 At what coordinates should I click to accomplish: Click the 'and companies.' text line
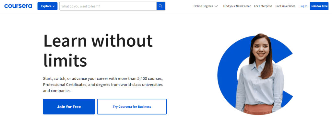(x=57, y=91)
